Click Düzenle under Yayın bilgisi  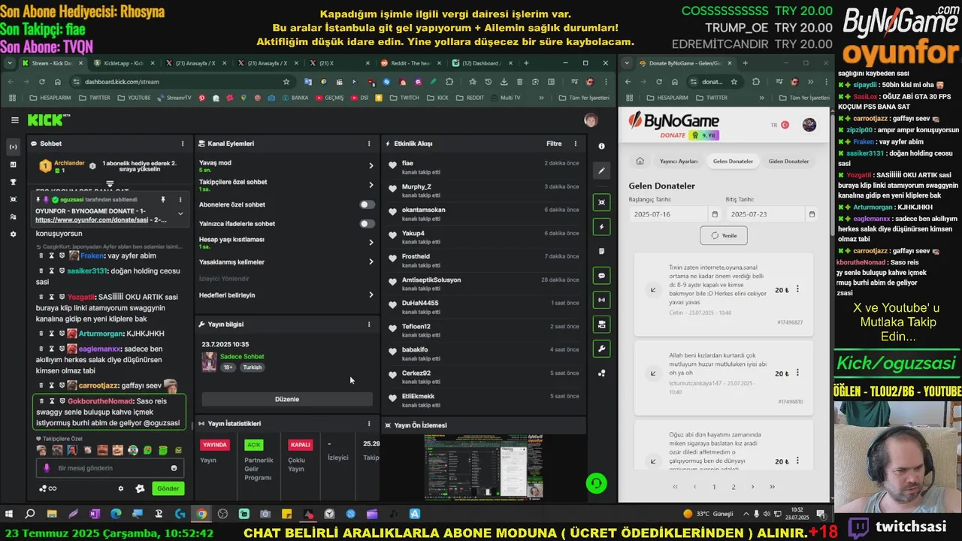(x=287, y=399)
